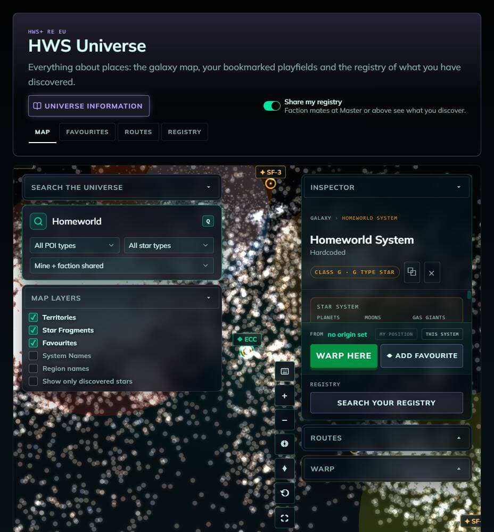Click the Homeworld System breadcrumb link
Viewport: 494px width, 532px height.
tap(369, 218)
